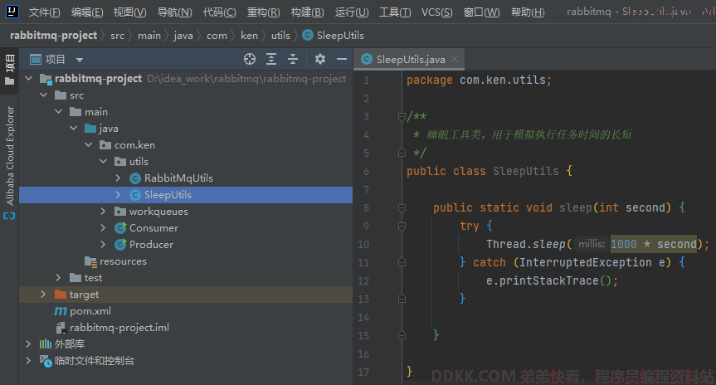The height and width of the screenshot is (385, 716).
Task: Click the locate-in-project crosshair icon
Action: (250, 59)
